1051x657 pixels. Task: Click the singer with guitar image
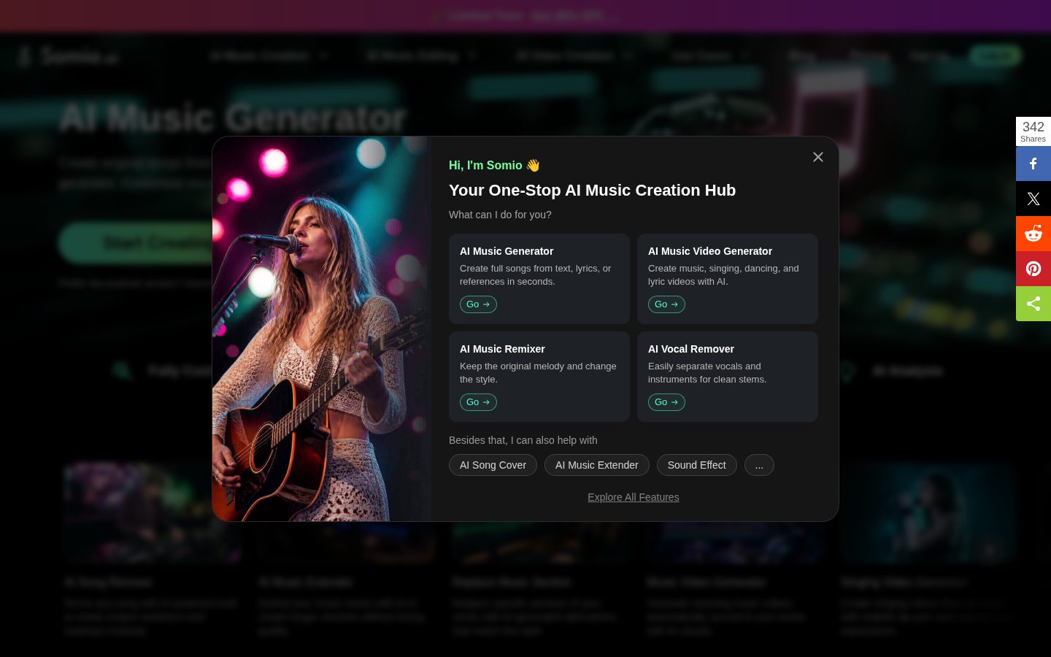point(321,328)
